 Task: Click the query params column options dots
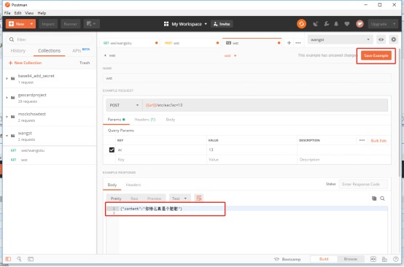coord(362,141)
